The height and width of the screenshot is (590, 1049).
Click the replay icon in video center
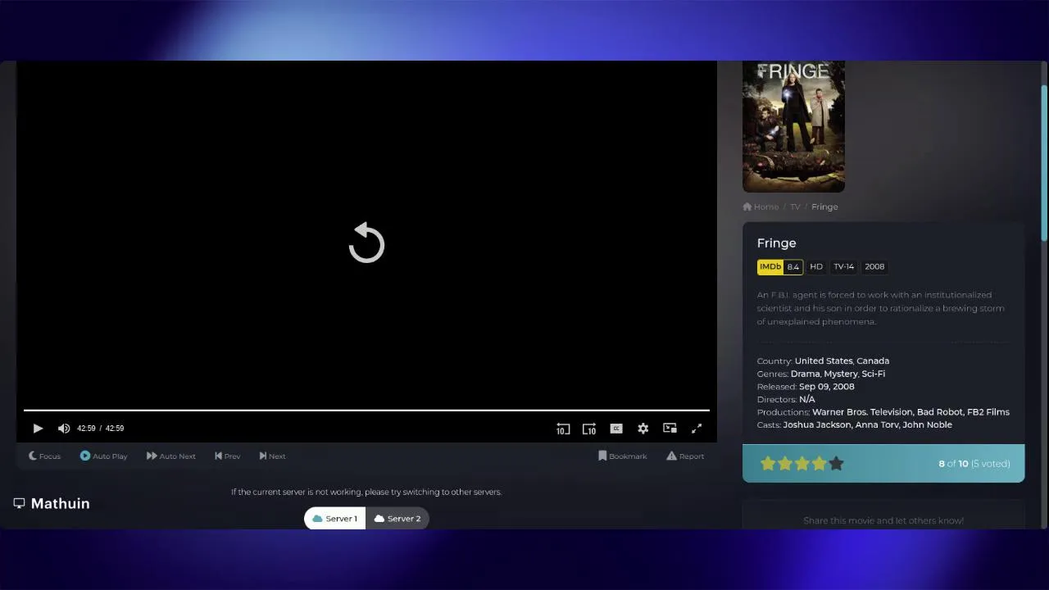(366, 243)
